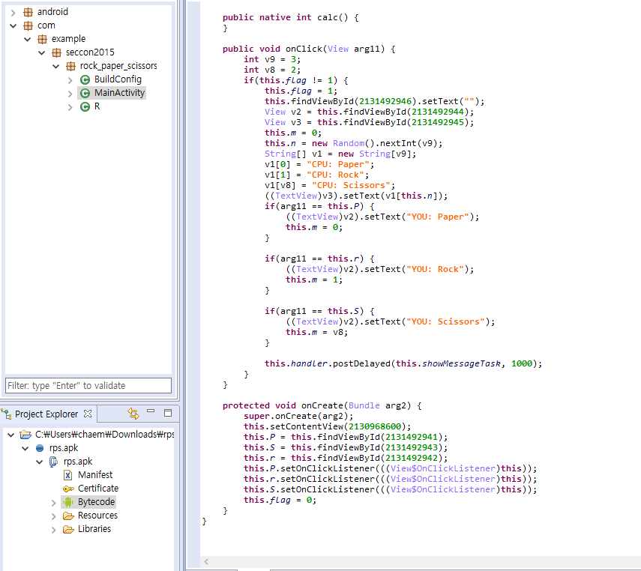Open the BuildConfig class
This screenshot has width=641, height=571.
118,79
